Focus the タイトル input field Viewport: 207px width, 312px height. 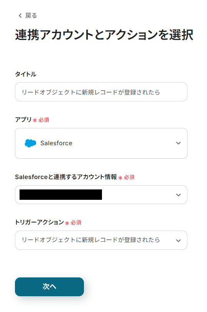(101, 92)
